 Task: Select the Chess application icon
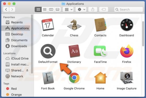(74, 24)
